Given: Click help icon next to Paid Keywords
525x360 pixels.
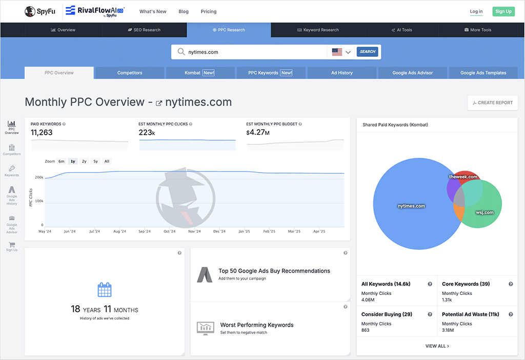Looking at the screenshot, I should coord(64,124).
